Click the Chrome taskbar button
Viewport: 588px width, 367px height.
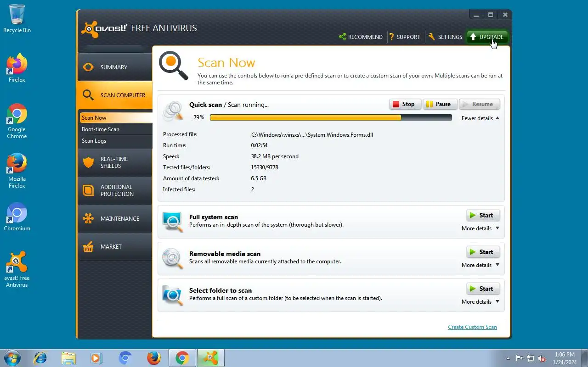click(x=182, y=358)
